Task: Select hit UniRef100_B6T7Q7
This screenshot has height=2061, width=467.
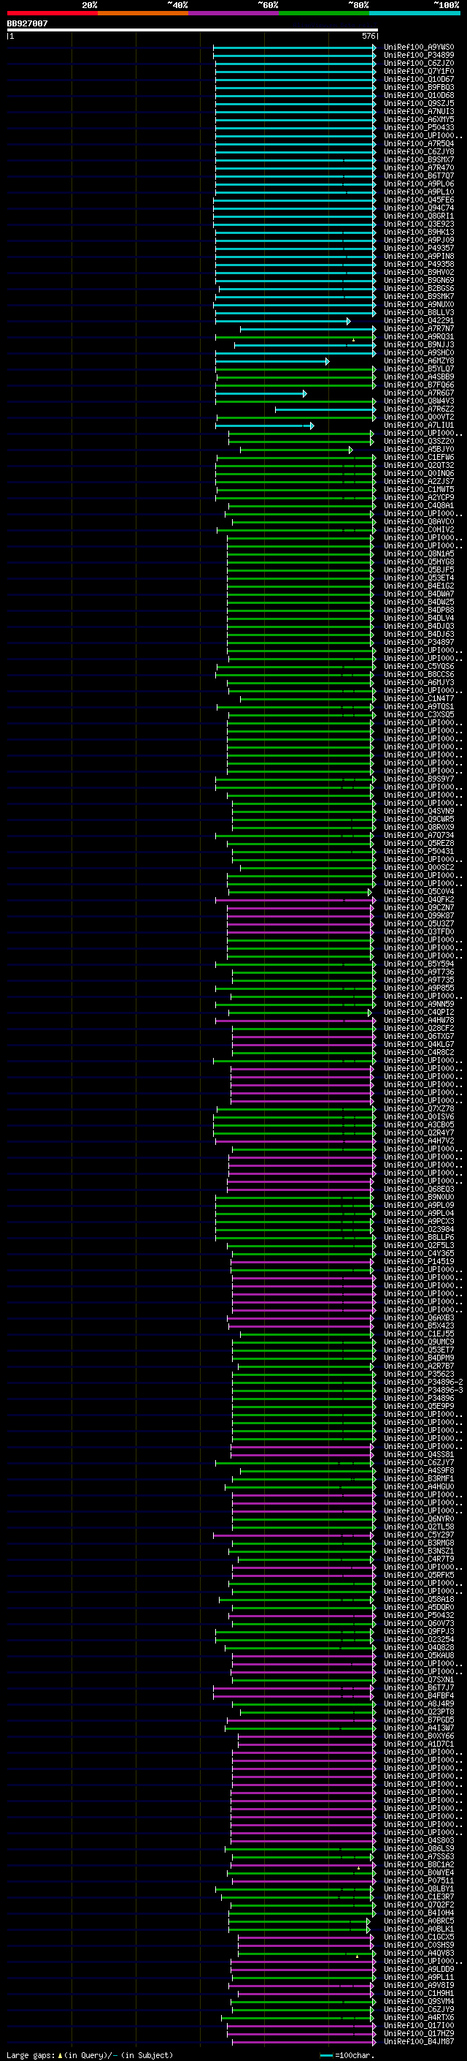Action: pyautogui.click(x=418, y=176)
